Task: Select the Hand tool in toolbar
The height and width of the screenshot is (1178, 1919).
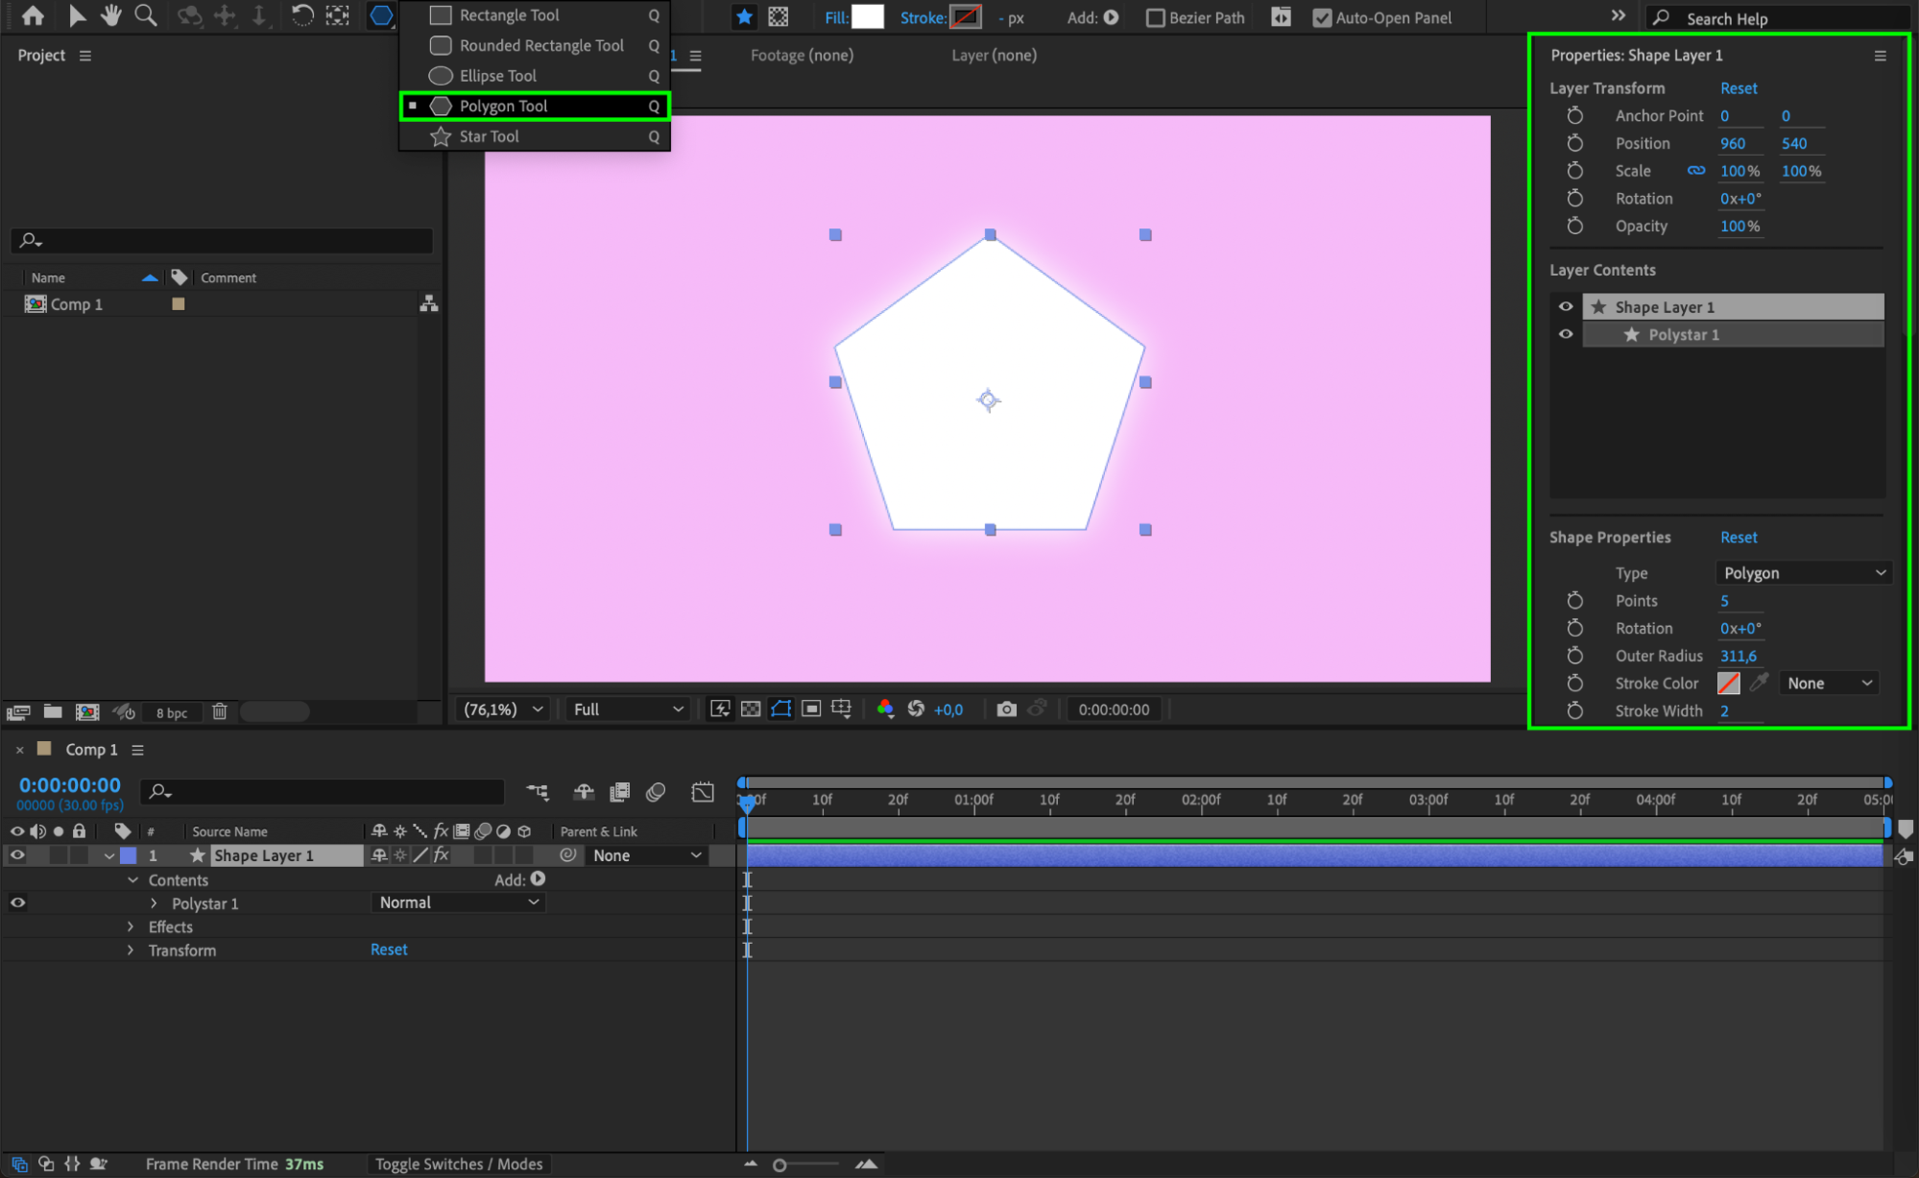Action: point(111,15)
